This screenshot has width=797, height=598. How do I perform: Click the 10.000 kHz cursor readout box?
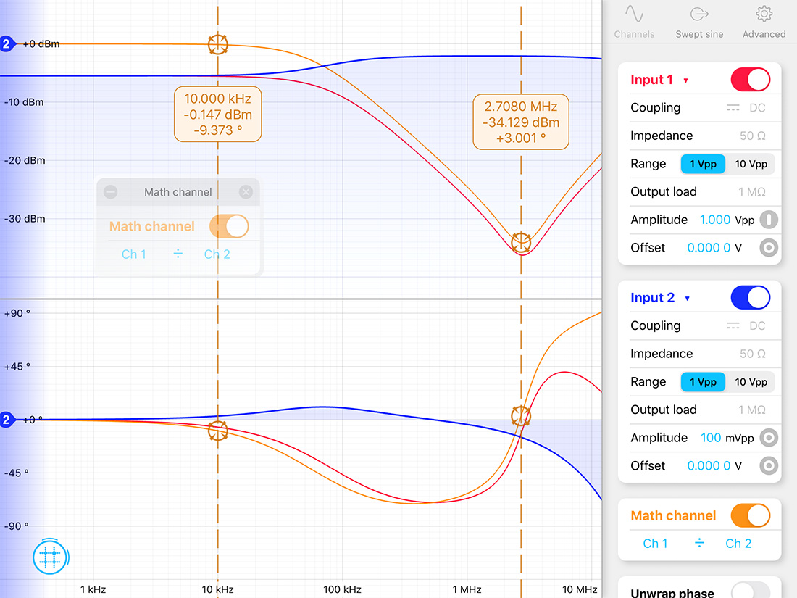[217, 115]
